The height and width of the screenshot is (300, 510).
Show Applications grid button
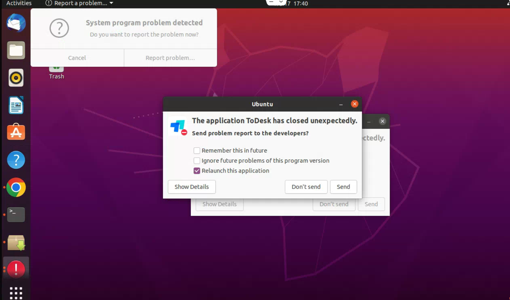pos(16,293)
